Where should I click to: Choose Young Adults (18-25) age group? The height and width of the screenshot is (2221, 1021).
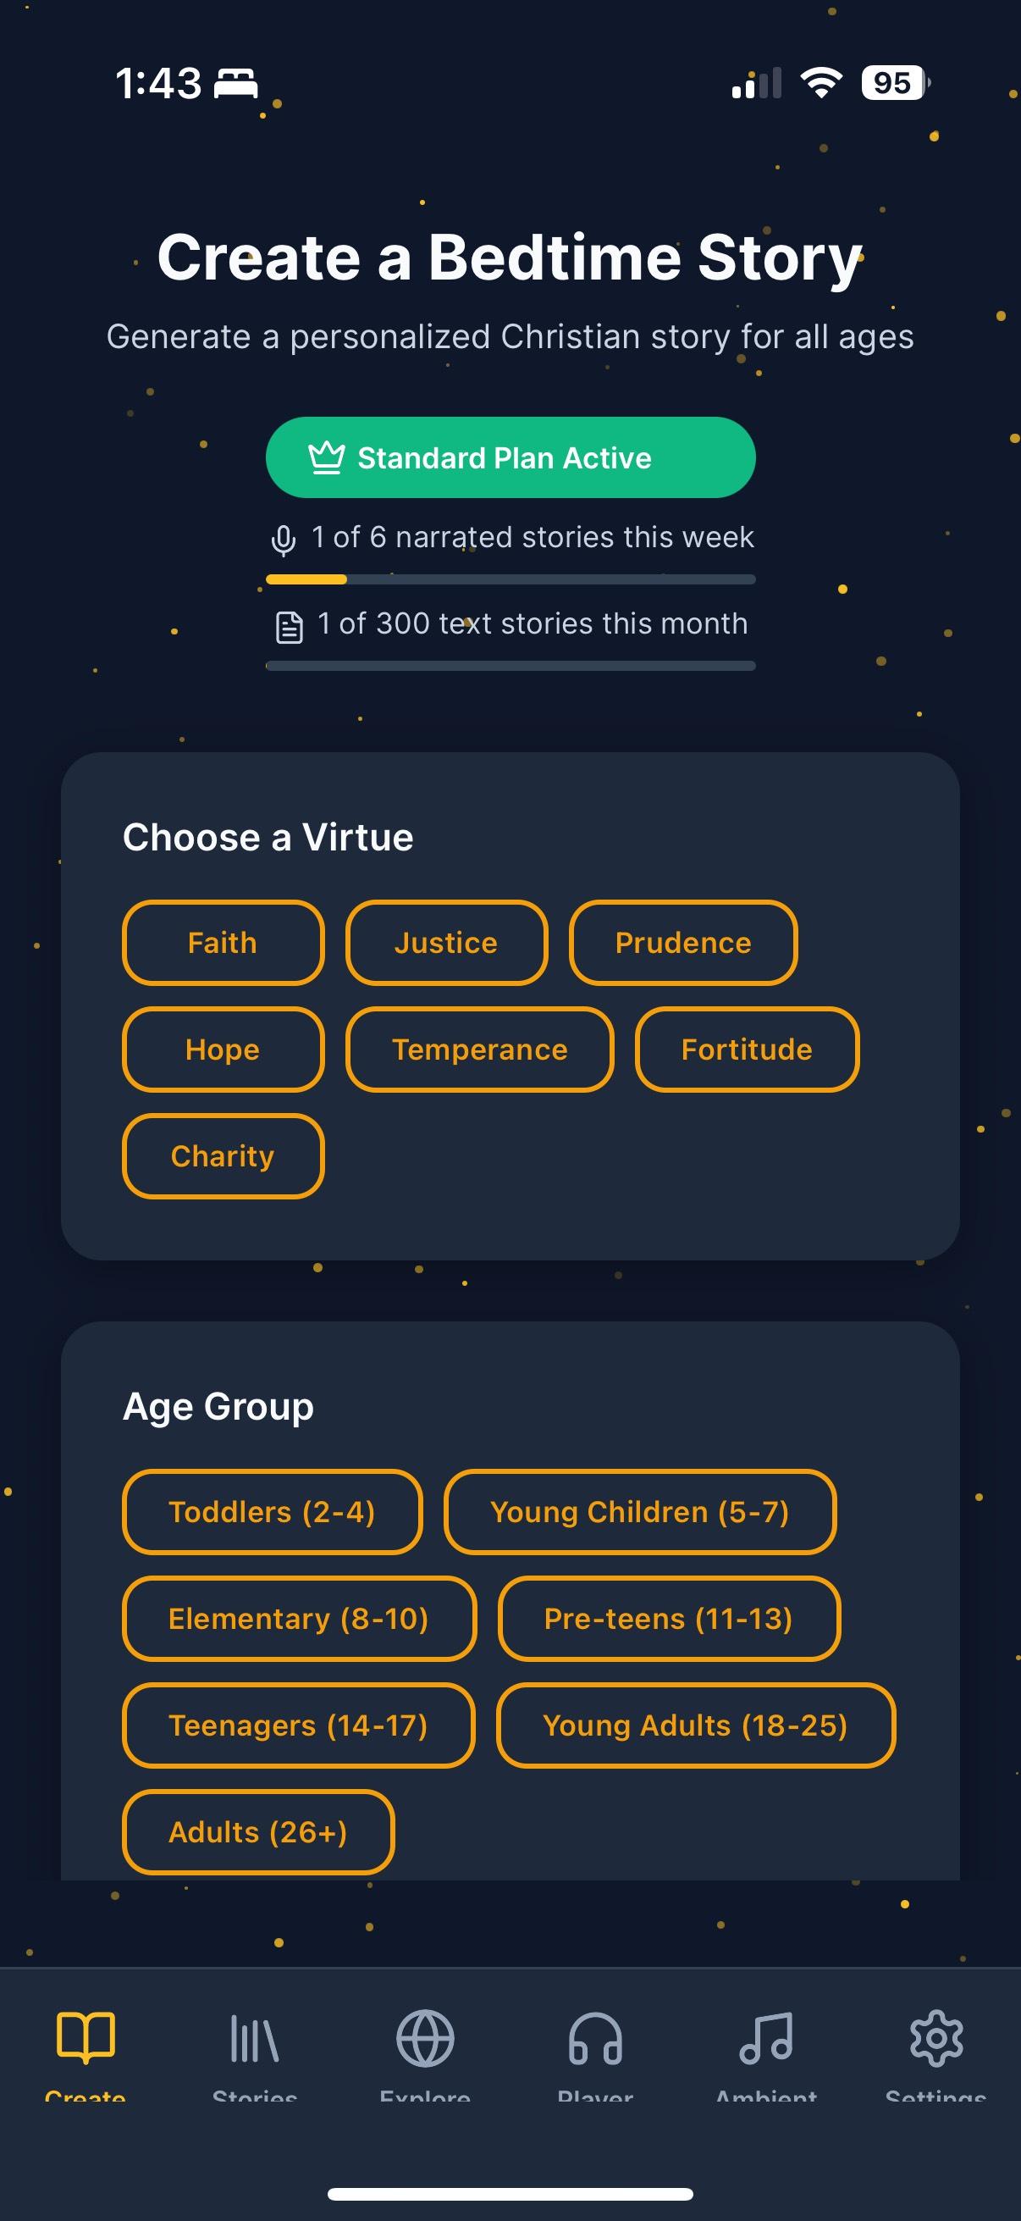point(695,1725)
